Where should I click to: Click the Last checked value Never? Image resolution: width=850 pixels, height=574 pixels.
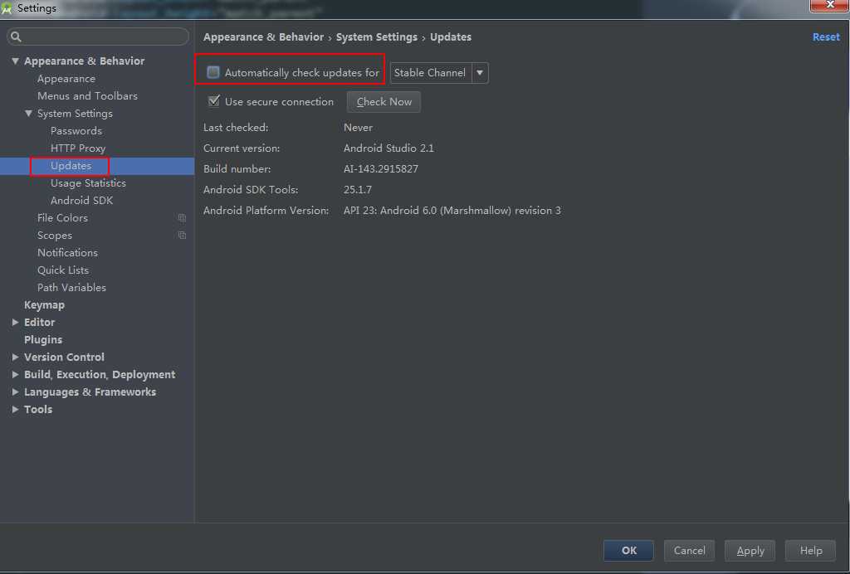click(x=358, y=127)
